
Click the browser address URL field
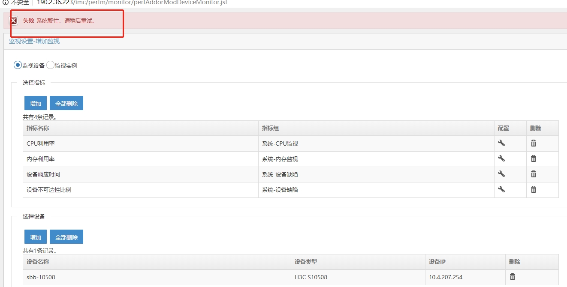pos(132,2)
